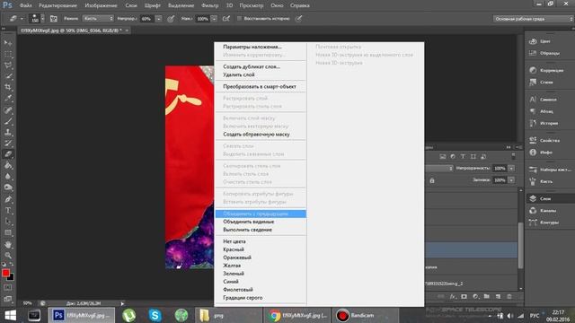
Task: Select the Eyedropper tool
Action: (8, 98)
